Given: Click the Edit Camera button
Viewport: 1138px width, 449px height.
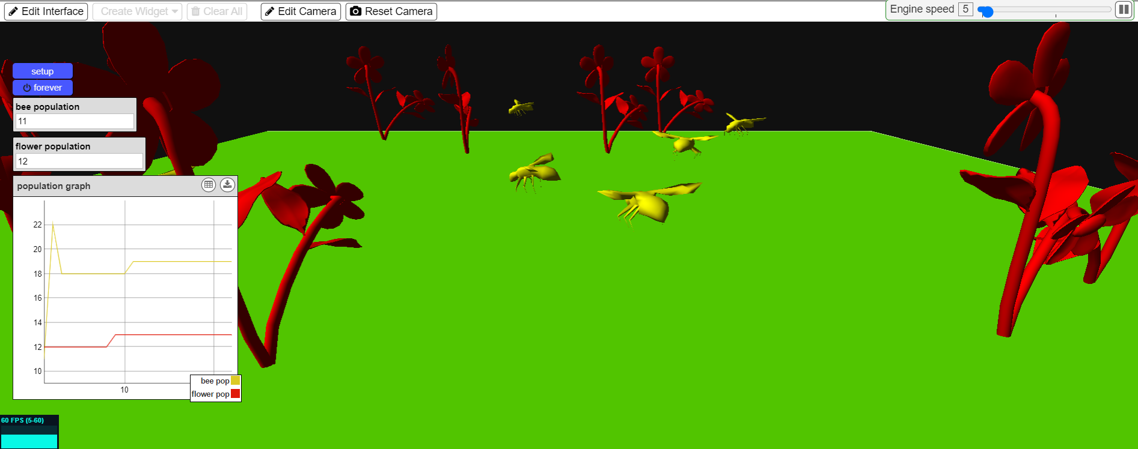Looking at the screenshot, I should tap(301, 11).
